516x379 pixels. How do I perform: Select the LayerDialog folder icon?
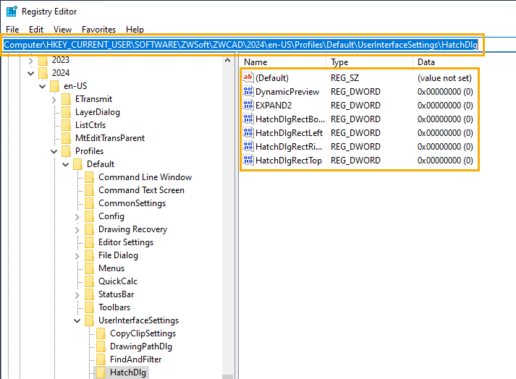(x=66, y=112)
